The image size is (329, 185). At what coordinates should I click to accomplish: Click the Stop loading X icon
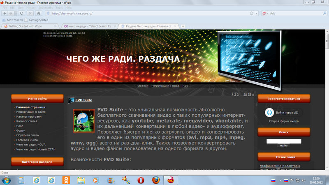point(30,13)
